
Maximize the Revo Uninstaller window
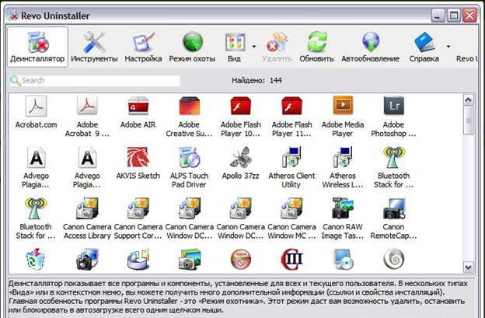(454, 15)
